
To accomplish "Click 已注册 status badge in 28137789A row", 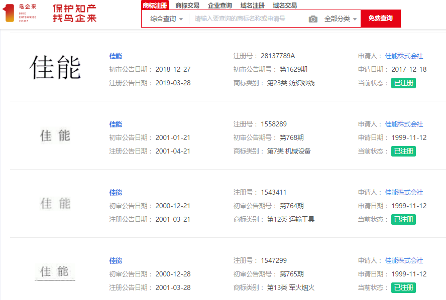I will [403, 83].
